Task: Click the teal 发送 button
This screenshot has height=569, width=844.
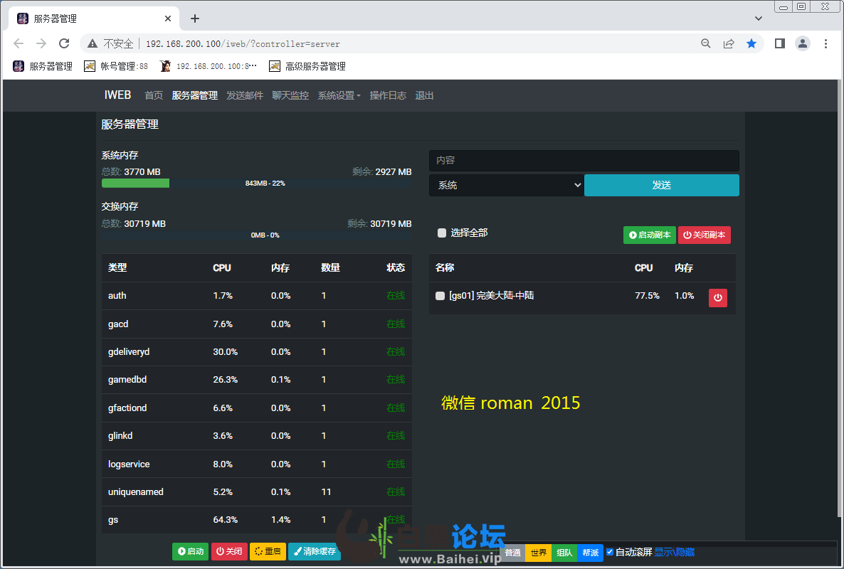Action: click(x=662, y=185)
